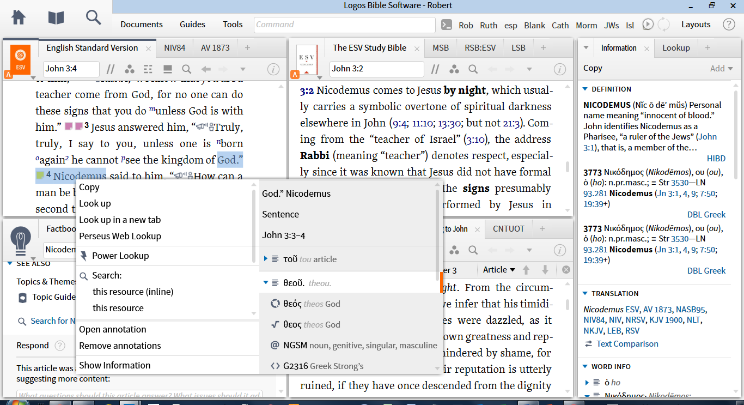Image resolution: width=744 pixels, height=405 pixels.
Task: Go back using the ESV panel arrow
Action: click(x=206, y=69)
